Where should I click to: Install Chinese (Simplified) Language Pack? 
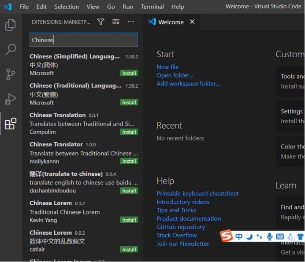(129, 73)
